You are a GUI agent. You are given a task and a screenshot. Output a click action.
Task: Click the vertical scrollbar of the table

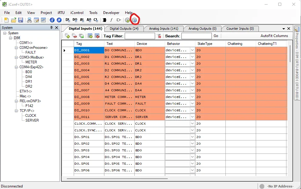pos(290,54)
